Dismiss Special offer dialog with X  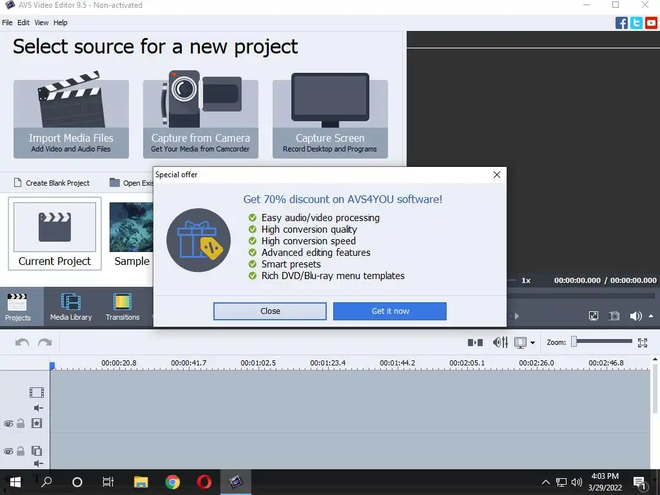click(497, 175)
